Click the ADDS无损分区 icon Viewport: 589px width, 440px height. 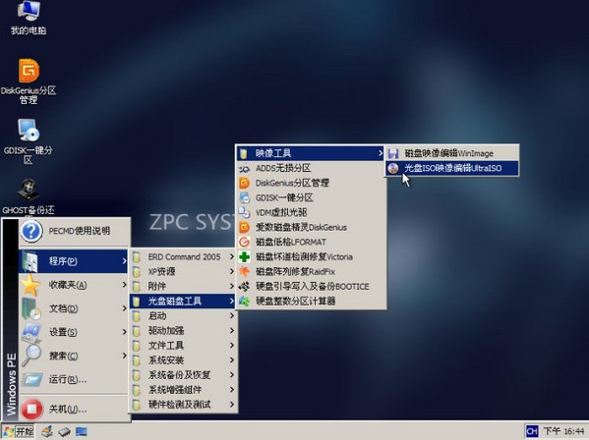pos(244,168)
